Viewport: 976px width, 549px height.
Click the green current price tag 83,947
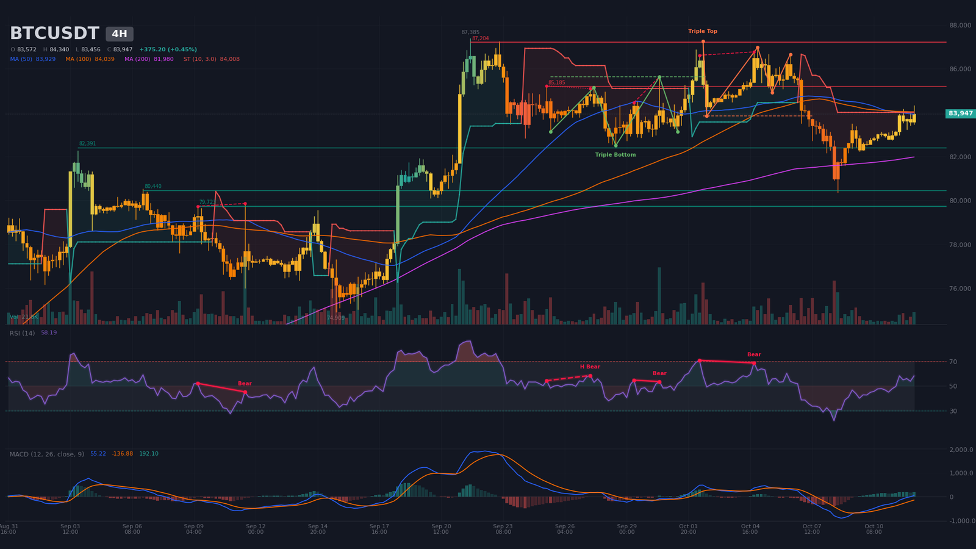[x=961, y=113]
